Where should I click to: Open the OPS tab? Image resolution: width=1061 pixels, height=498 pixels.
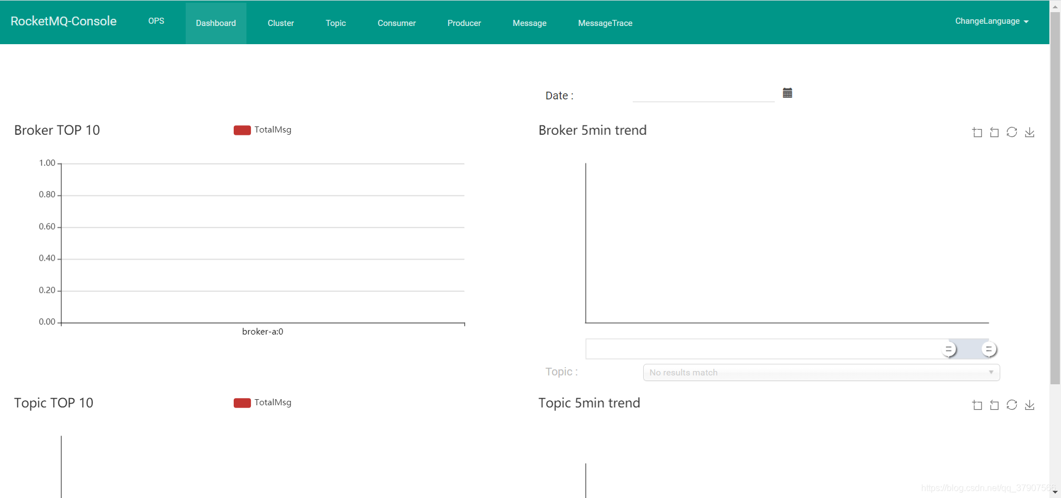click(x=156, y=21)
